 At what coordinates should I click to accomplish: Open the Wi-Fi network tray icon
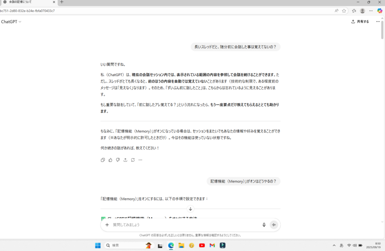[349, 245]
